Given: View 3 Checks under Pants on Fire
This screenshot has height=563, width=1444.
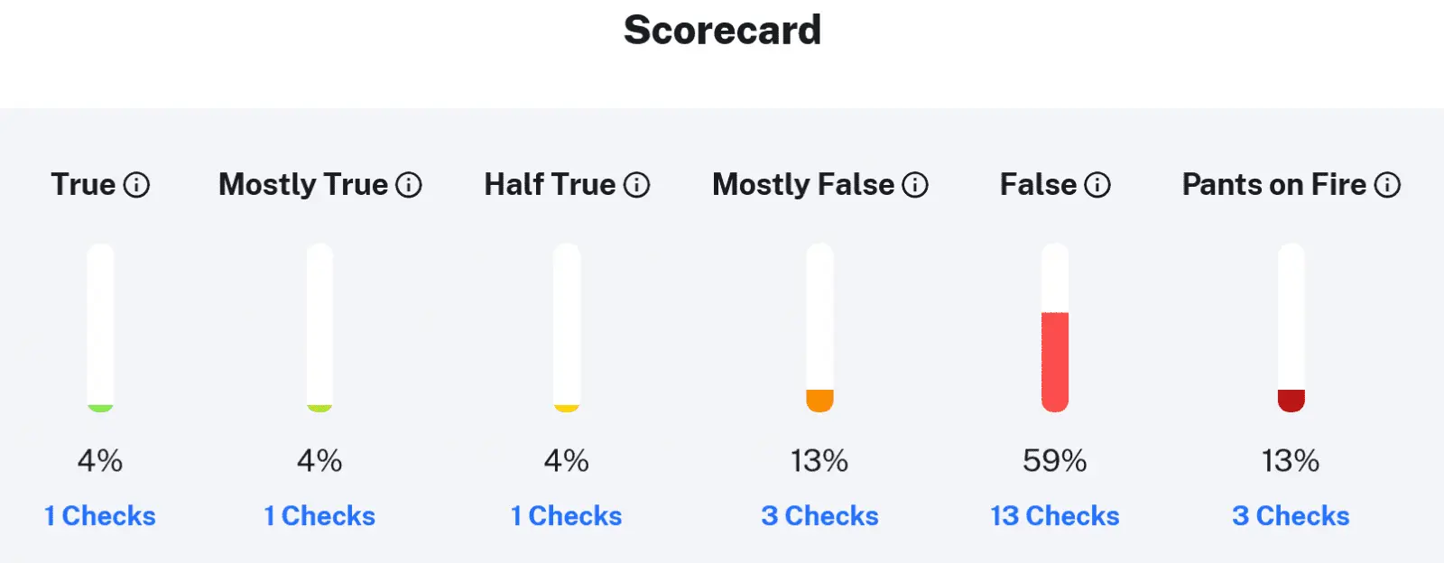Looking at the screenshot, I should click(1291, 516).
